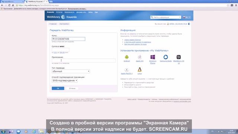Click the BlackBerry OS 10 app icon
Viewport: 238px width, 134px height.
tap(178, 57)
